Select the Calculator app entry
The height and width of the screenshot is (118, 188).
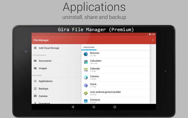click(x=115, y=62)
